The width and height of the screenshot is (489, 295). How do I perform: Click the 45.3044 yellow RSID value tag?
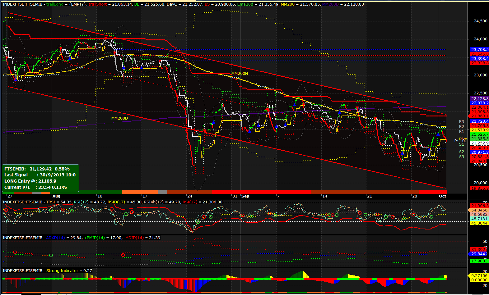479,223
